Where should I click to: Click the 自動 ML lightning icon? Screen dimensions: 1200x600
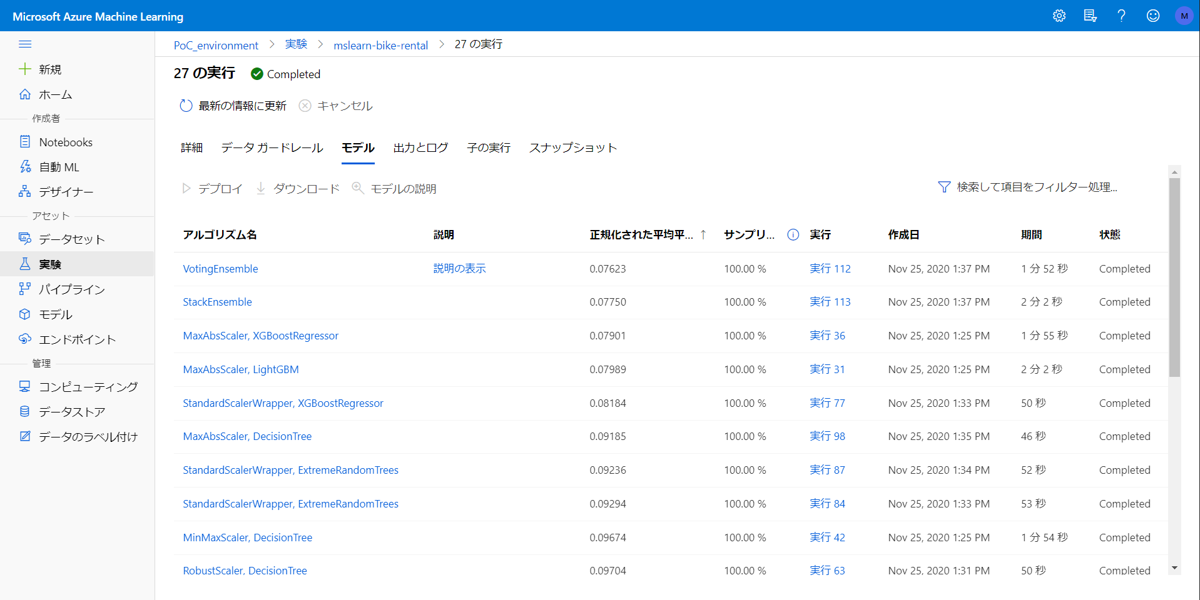(x=25, y=167)
